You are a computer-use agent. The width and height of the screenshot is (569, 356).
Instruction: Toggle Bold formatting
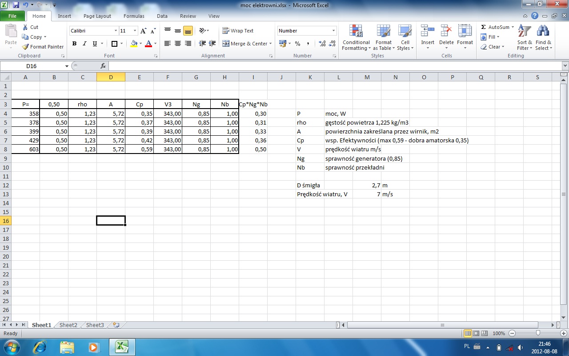(x=74, y=44)
